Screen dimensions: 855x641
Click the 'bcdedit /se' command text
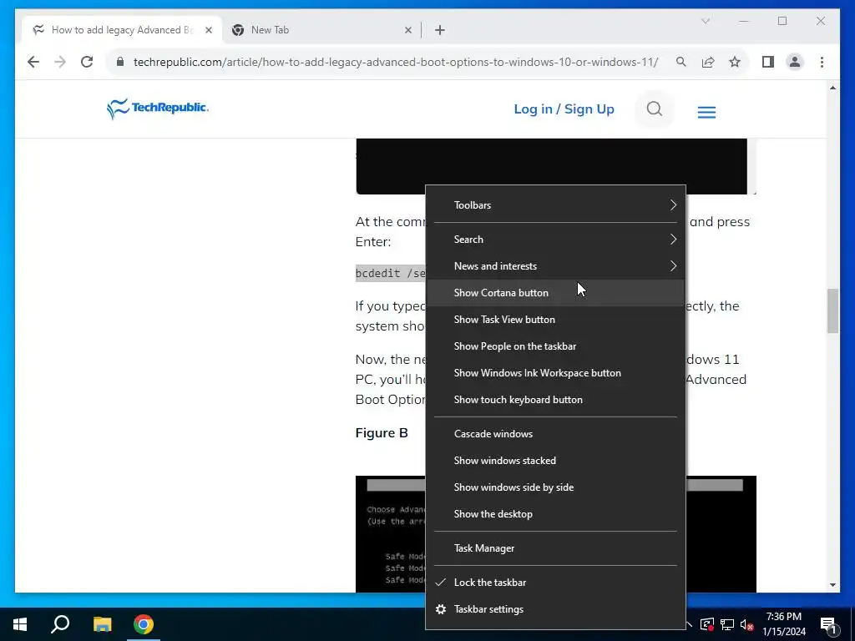tap(391, 273)
